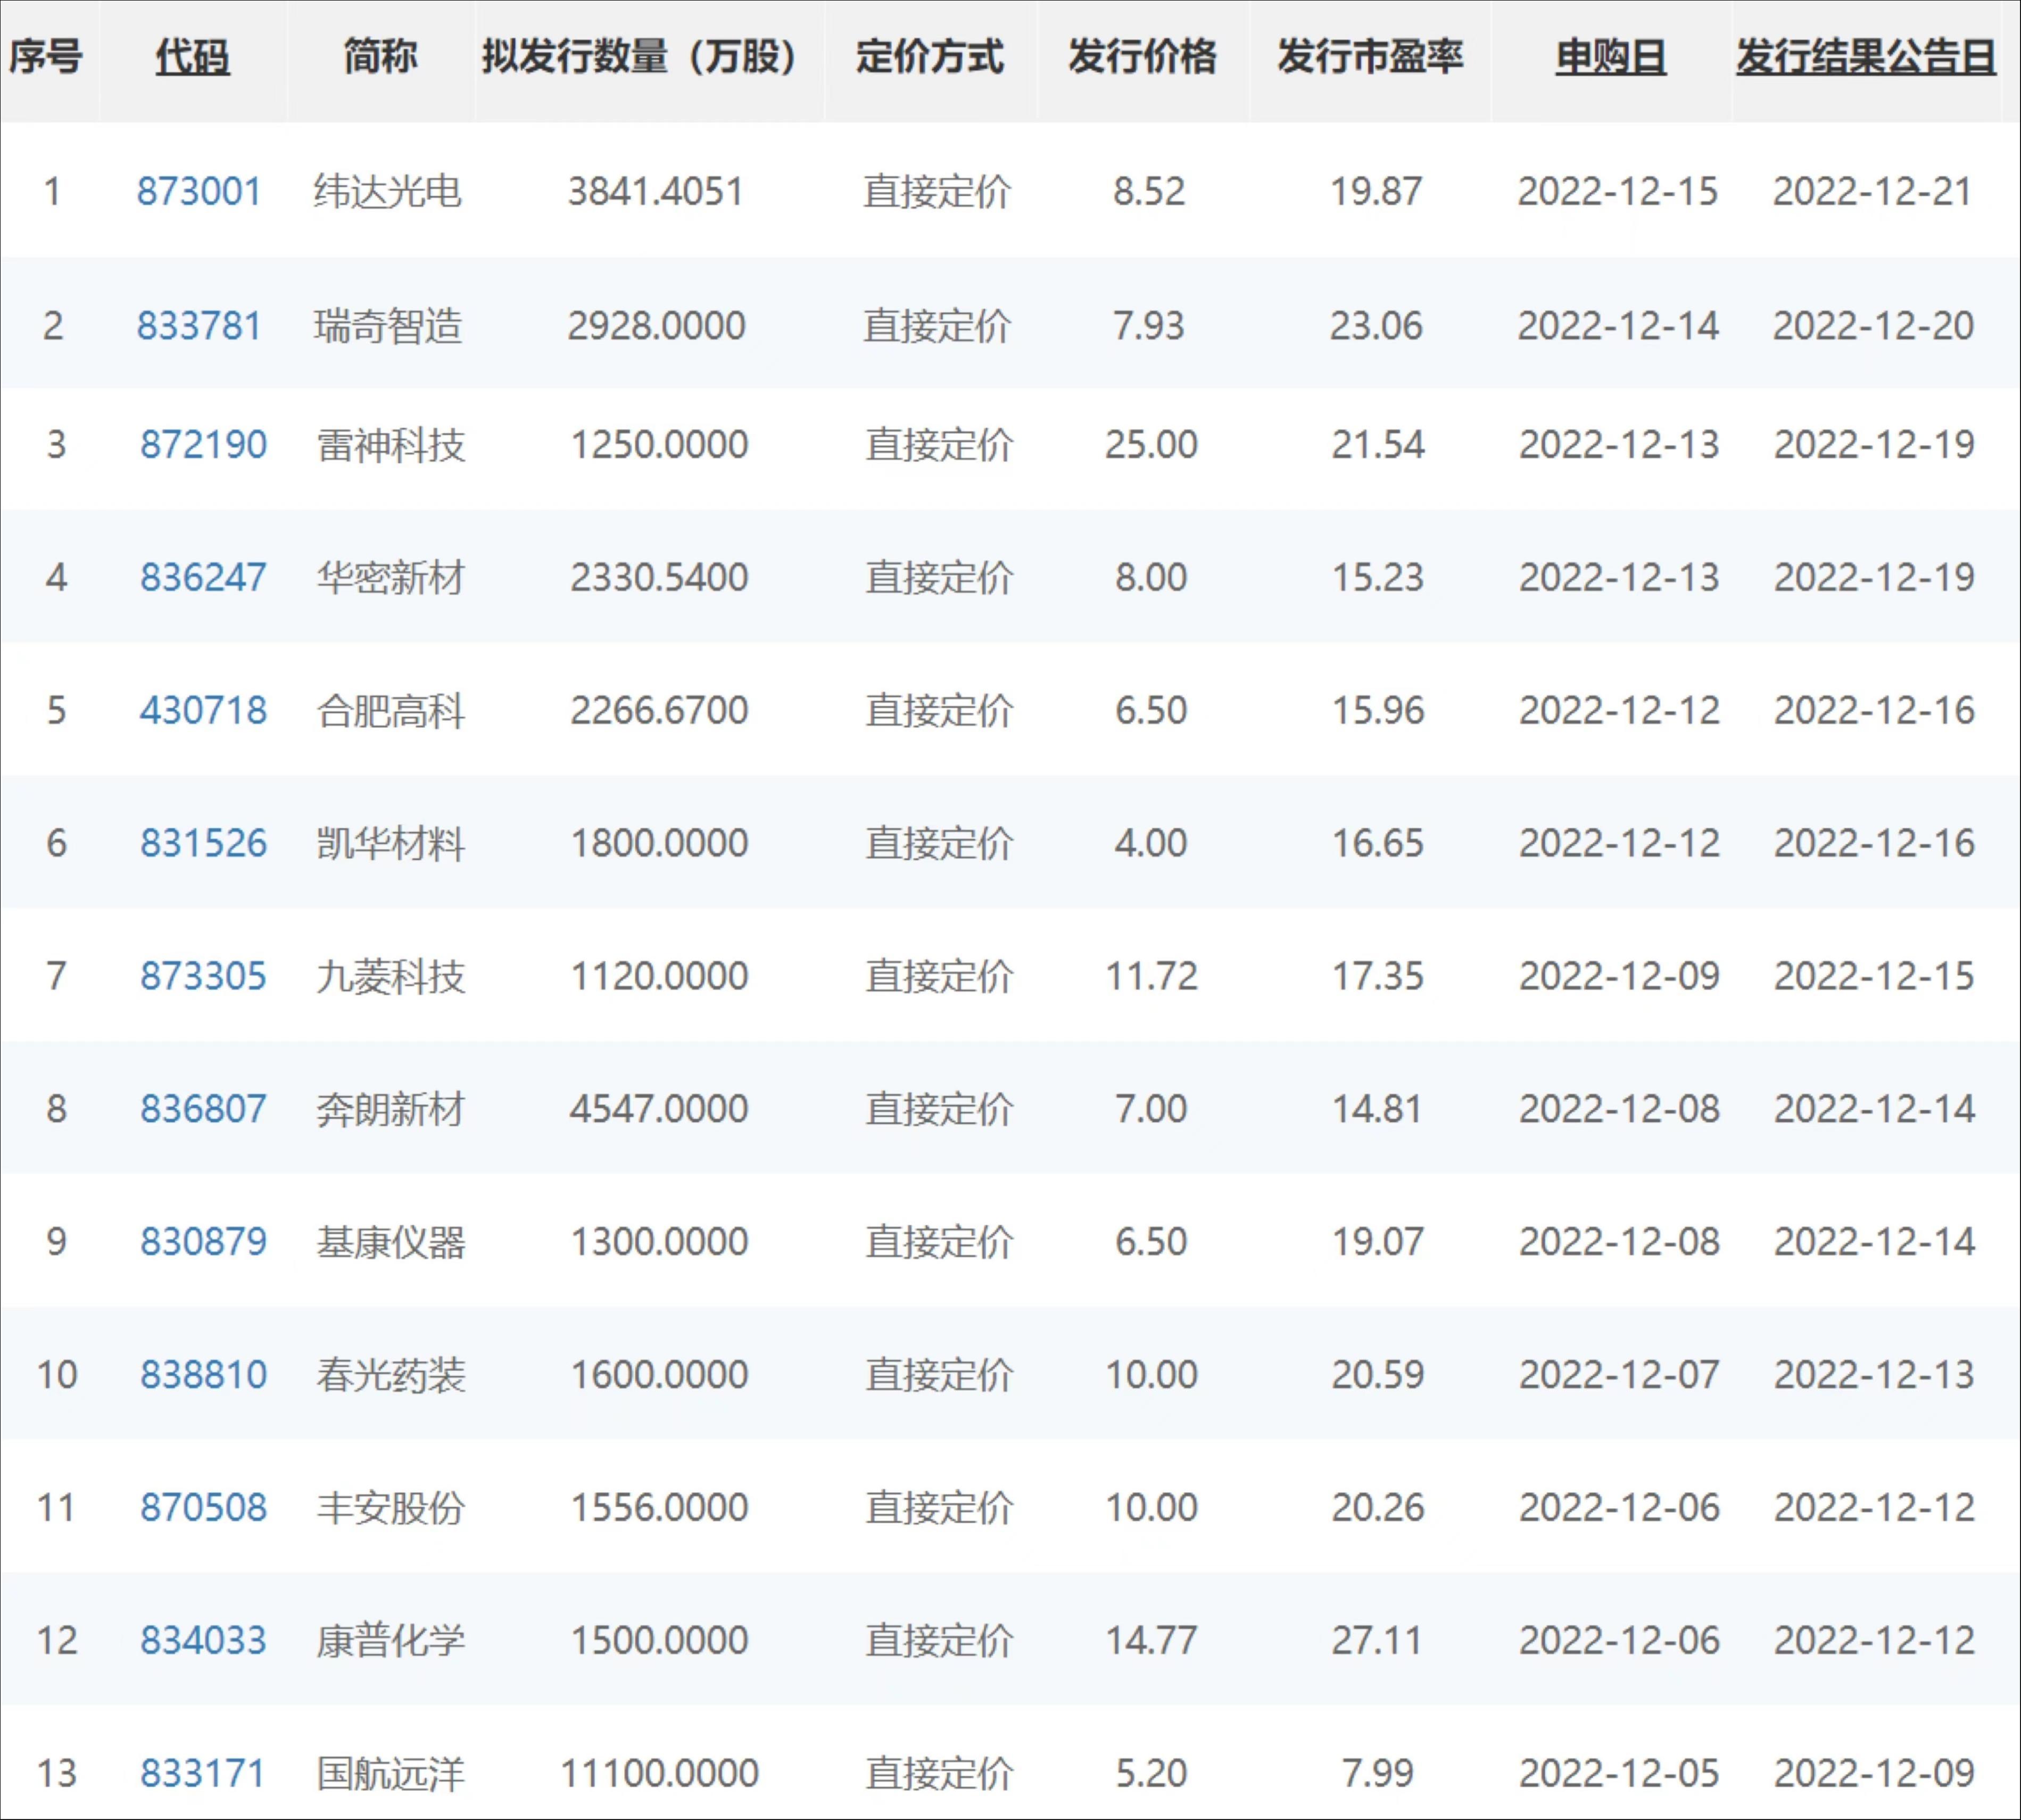
Task: Open stock code 430718 link
Action: pyautogui.click(x=203, y=710)
